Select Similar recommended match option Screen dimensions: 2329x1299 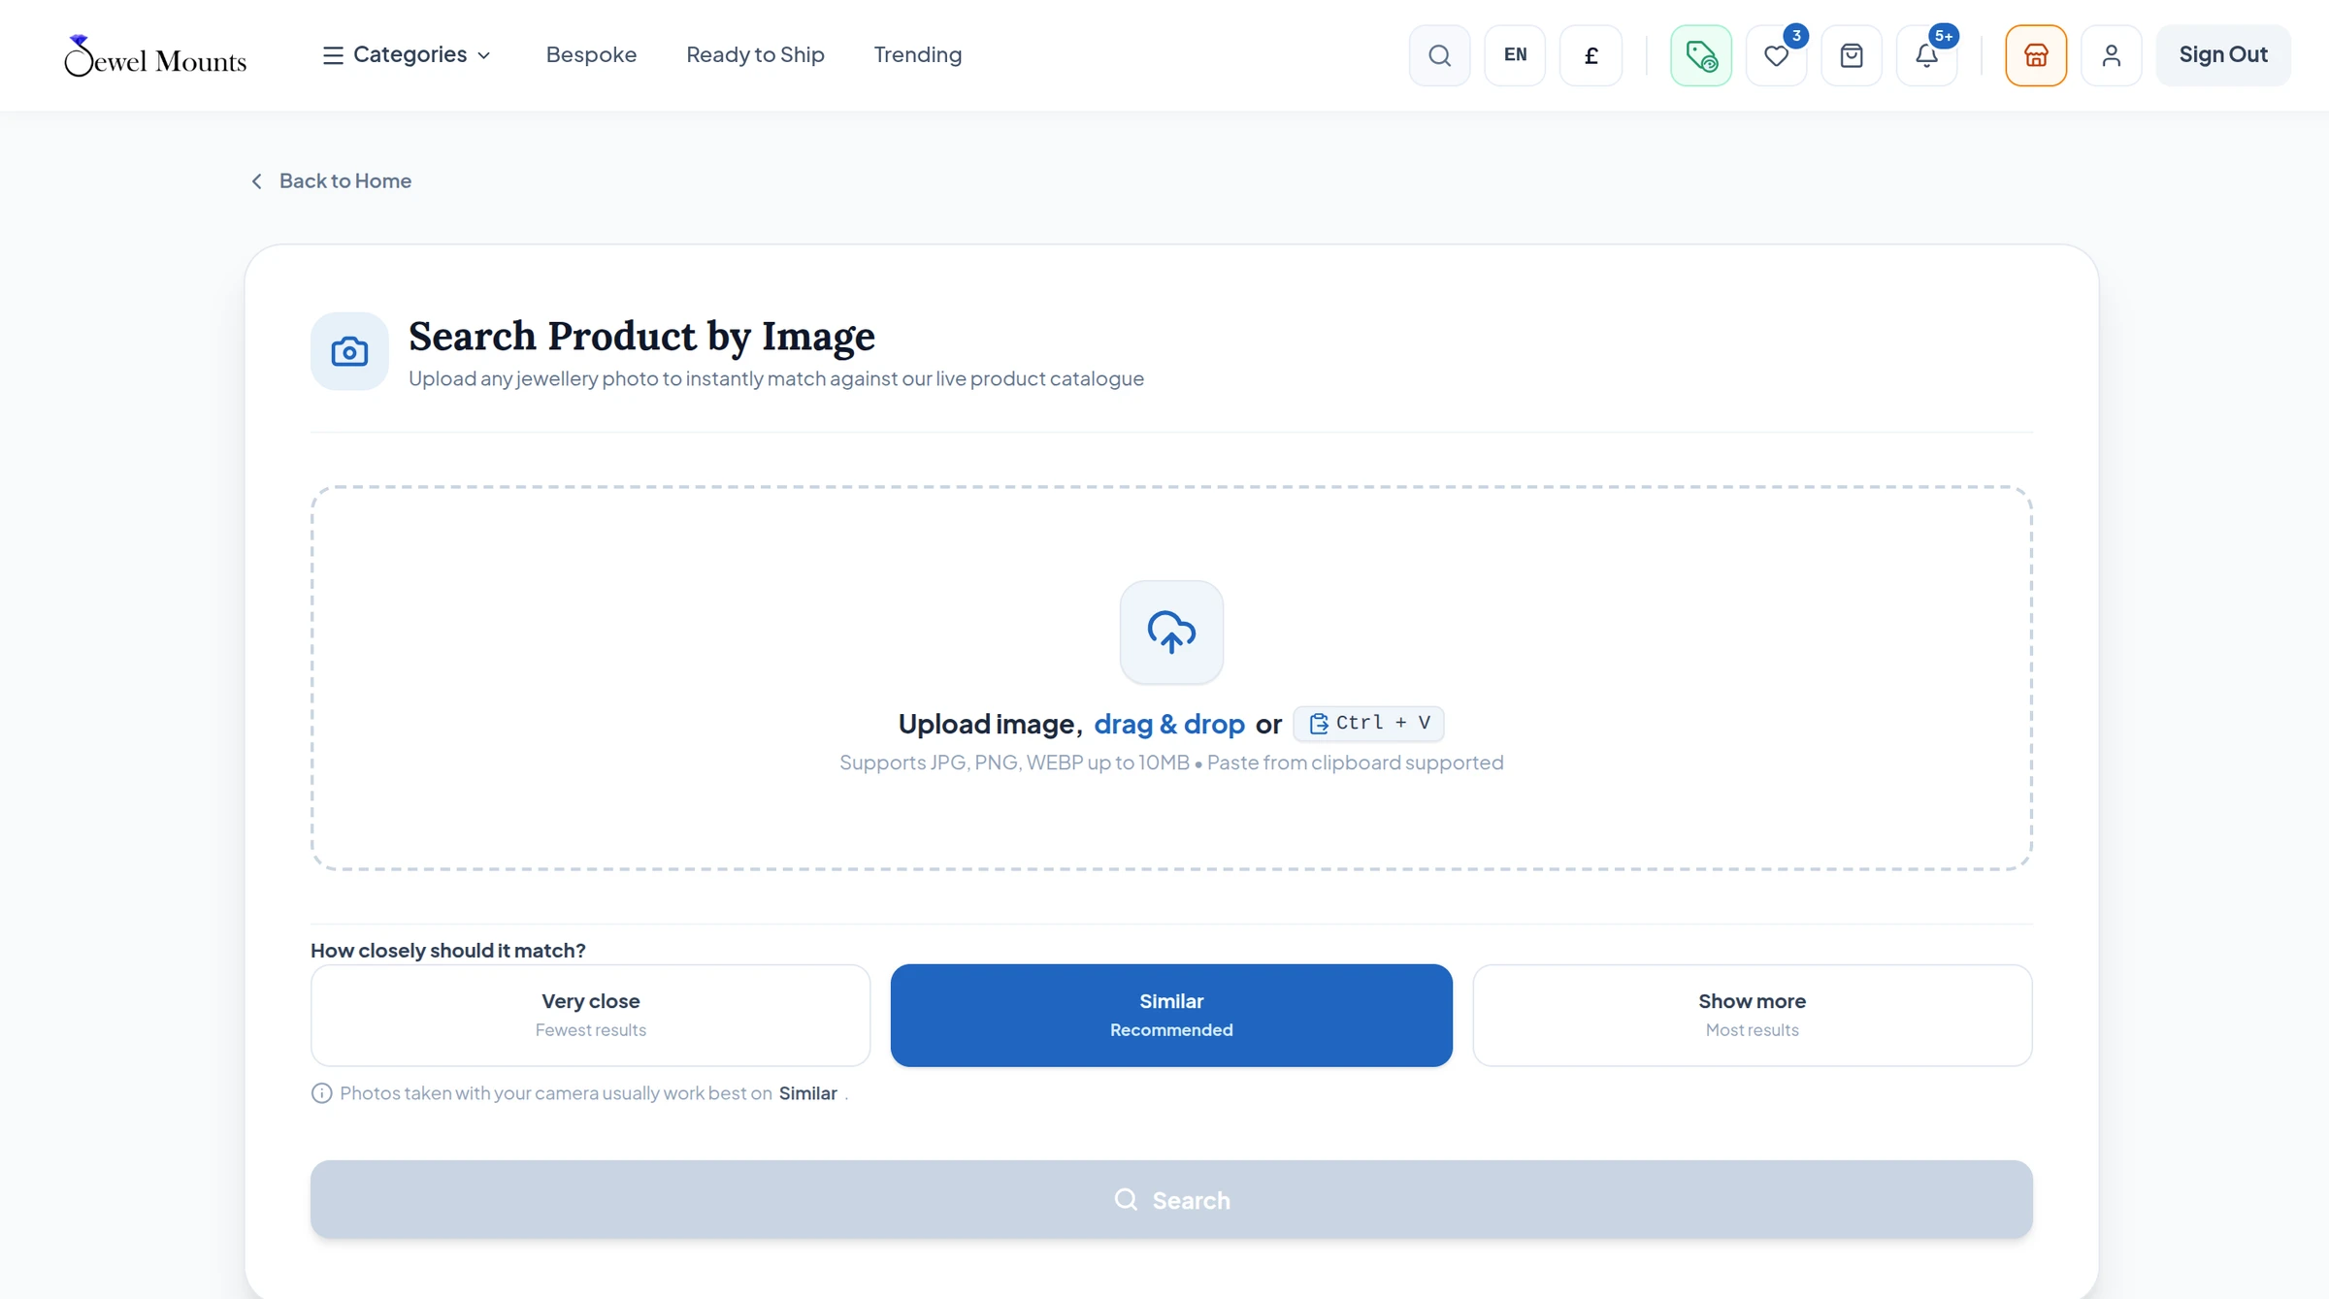[1171, 1015]
